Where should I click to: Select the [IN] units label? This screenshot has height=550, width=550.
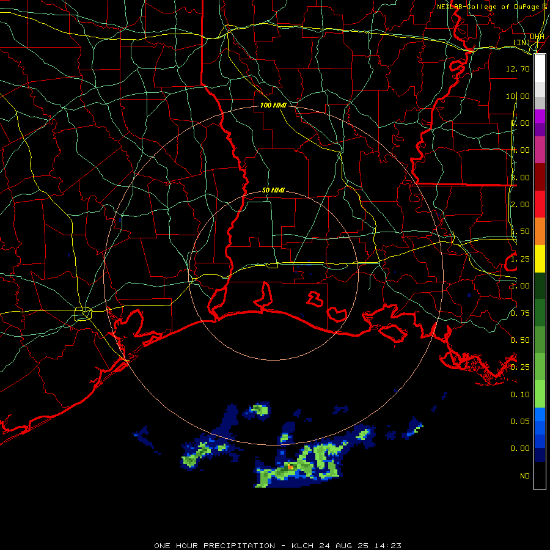(522, 42)
